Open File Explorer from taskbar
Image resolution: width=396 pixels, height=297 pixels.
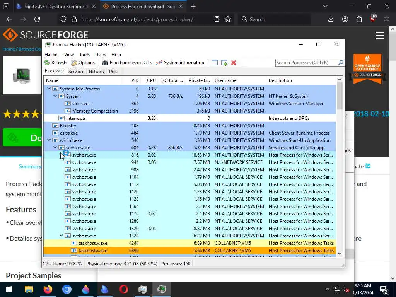click(x=29, y=289)
